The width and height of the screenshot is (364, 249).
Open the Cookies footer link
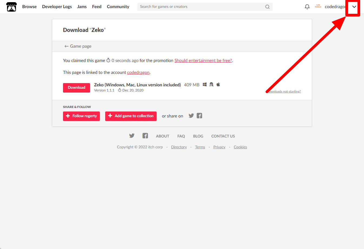click(x=240, y=147)
